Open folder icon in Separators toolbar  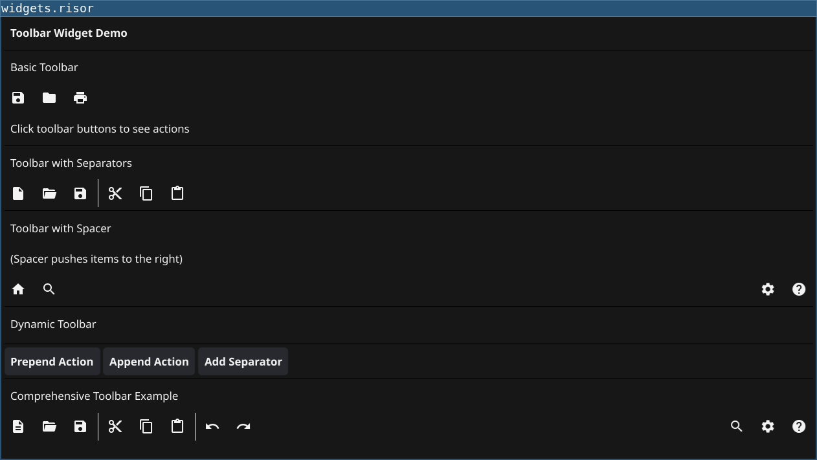tap(49, 193)
